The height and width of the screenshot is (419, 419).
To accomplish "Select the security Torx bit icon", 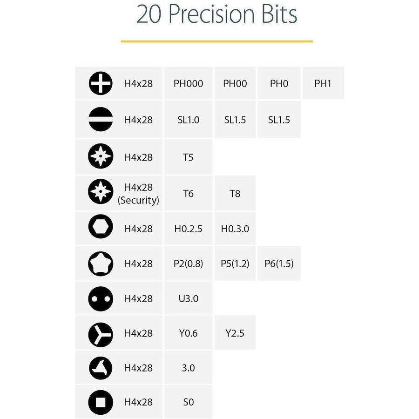I will pos(101,193).
